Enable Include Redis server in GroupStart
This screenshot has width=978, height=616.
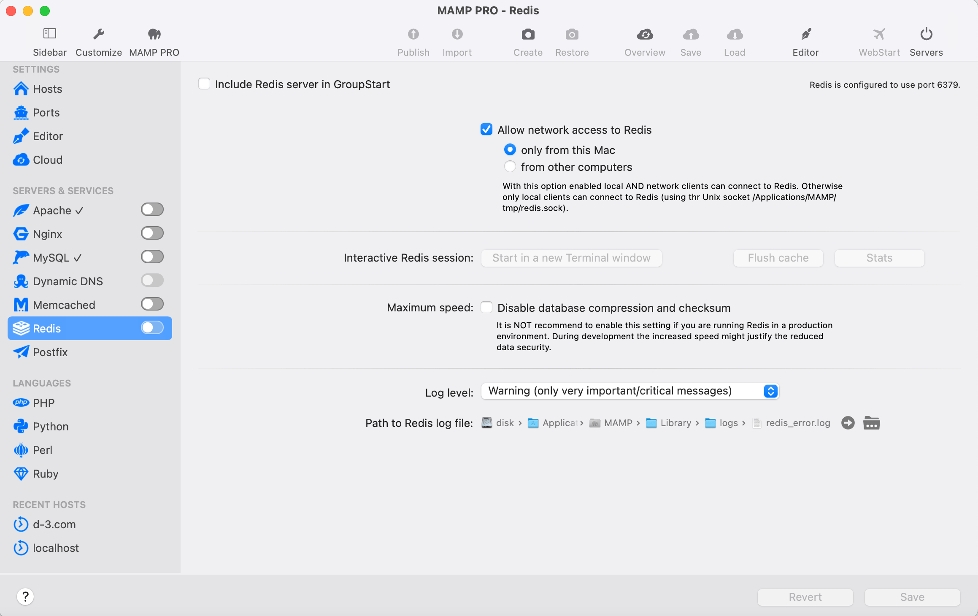click(x=204, y=84)
